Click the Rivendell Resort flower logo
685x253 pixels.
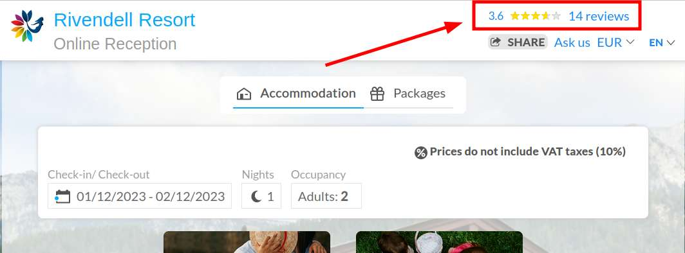[27, 26]
